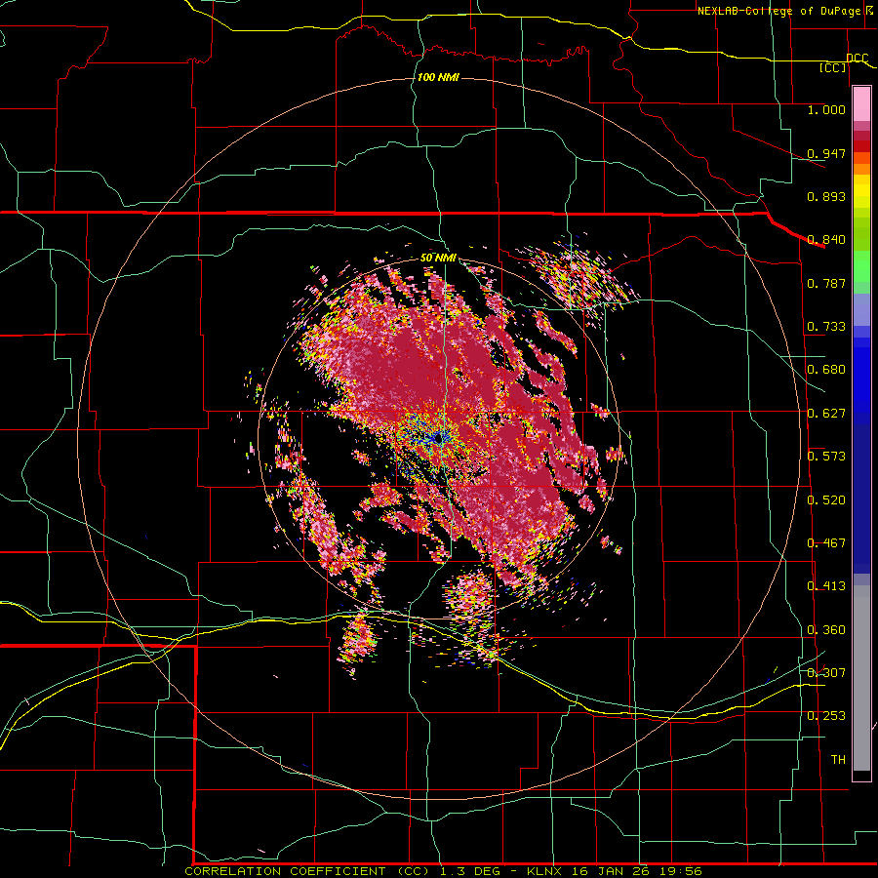Click the 0.520 scale value
This screenshot has height=878, width=878.
(826, 499)
